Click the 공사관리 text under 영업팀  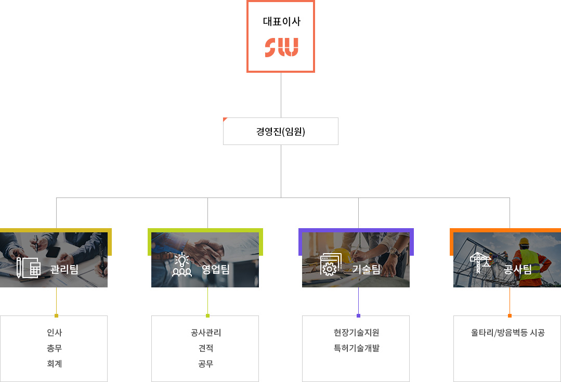[206, 333]
